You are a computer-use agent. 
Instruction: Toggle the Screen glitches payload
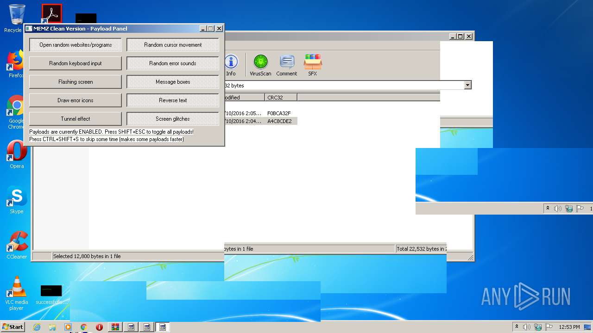click(173, 119)
